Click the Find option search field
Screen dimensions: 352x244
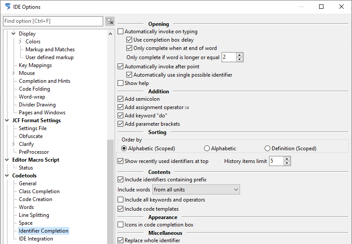pos(53,21)
